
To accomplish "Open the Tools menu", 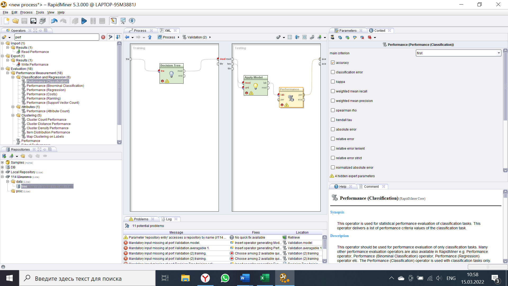I will point(40,12).
